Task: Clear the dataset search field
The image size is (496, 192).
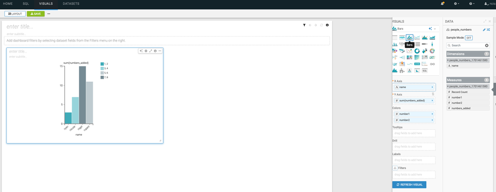Action: tap(487, 46)
